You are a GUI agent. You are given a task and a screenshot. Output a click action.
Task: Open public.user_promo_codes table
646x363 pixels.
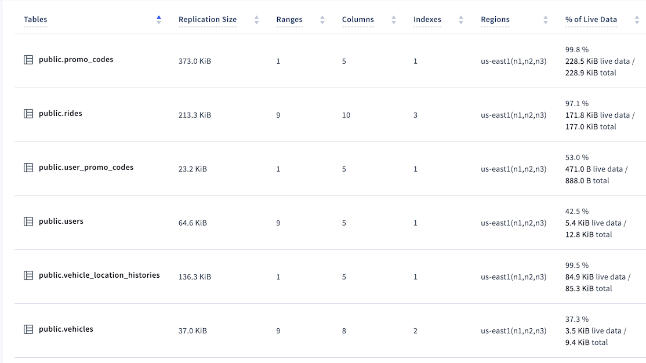pyautogui.click(x=86, y=168)
